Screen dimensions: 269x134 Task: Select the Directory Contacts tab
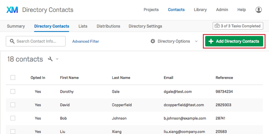click(x=52, y=26)
